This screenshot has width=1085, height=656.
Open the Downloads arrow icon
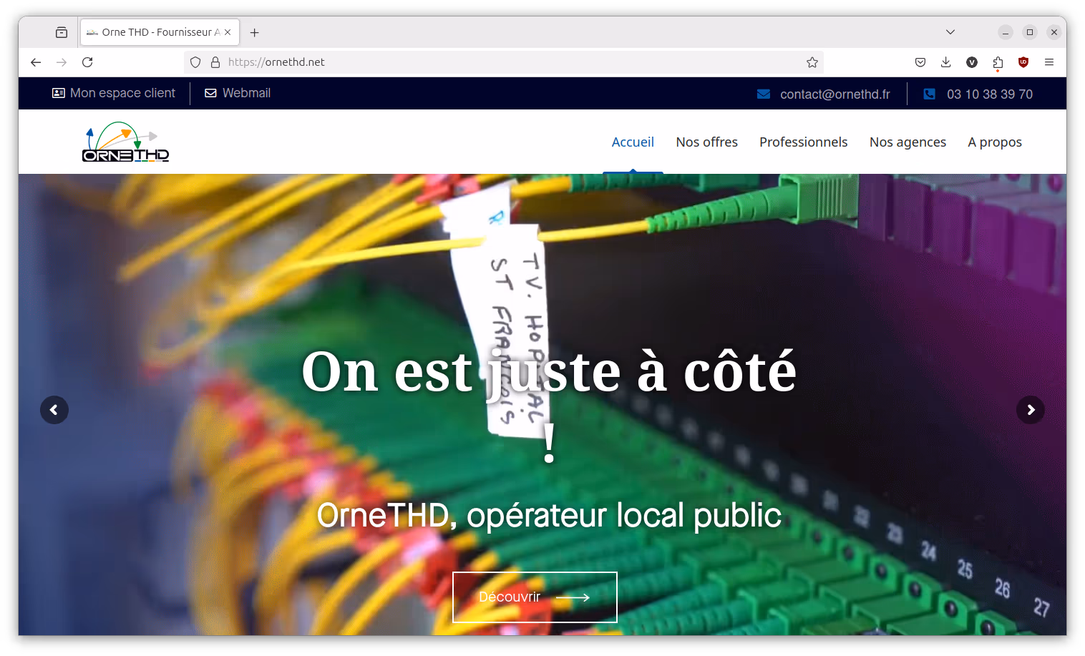click(946, 62)
